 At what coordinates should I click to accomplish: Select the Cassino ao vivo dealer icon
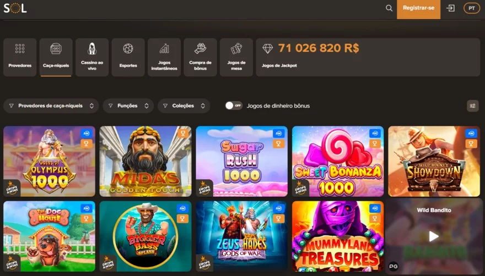pos(92,49)
